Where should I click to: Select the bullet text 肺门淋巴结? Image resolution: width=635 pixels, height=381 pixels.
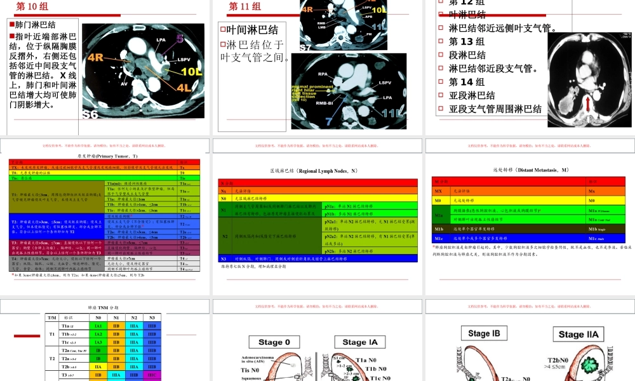(x=35, y=25)
